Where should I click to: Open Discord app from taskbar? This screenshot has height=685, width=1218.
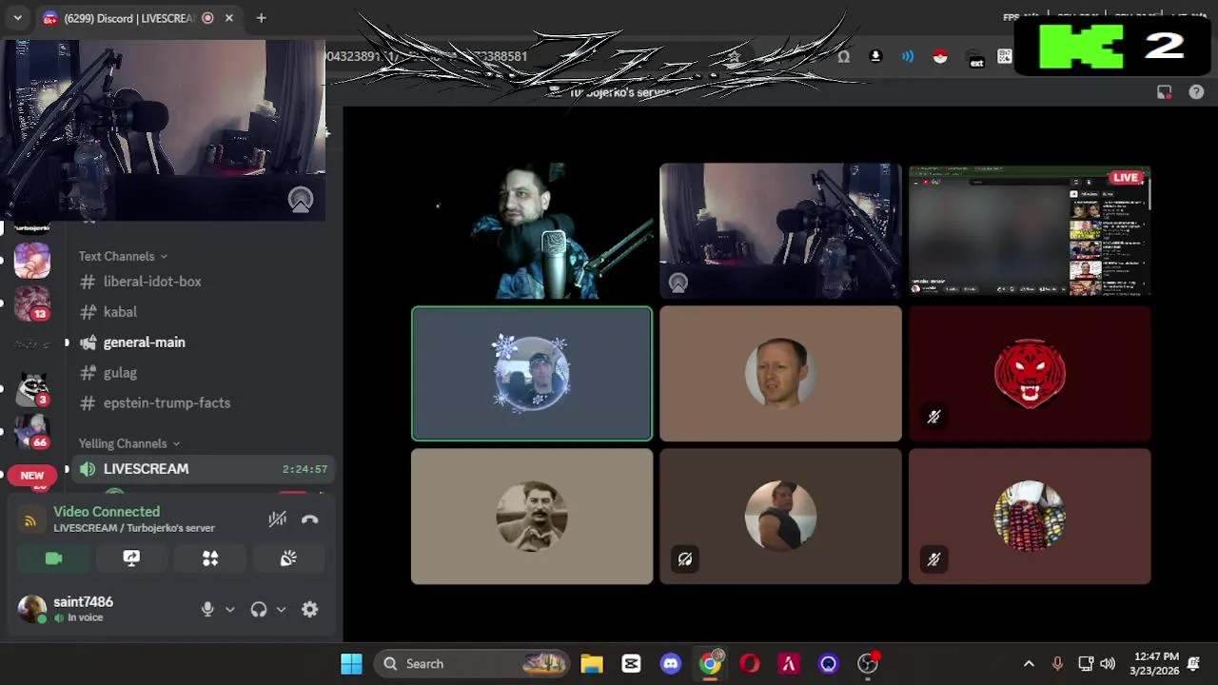coord(671,664)
